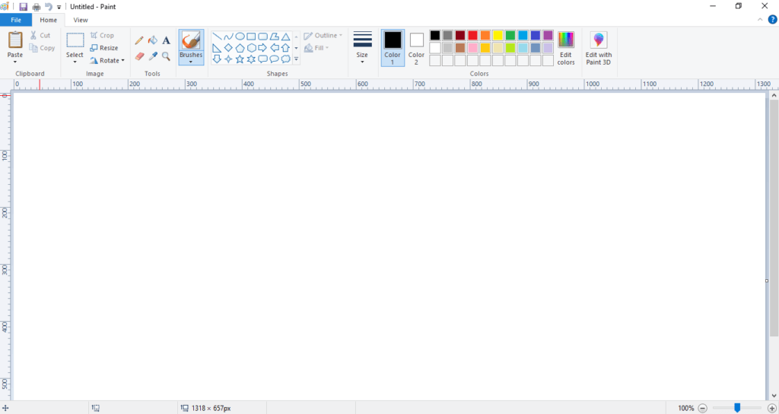Select the five-point star shape
Screen dimensions: 779x414
pyautogui.click(x=240, y=59)
